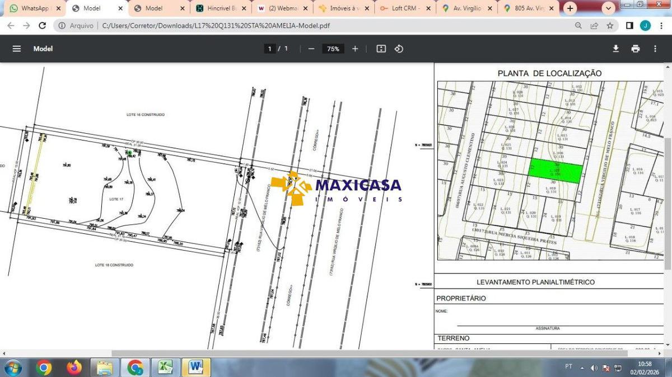Open the PDF viewer sidebar menu

[x=17, y=49]
